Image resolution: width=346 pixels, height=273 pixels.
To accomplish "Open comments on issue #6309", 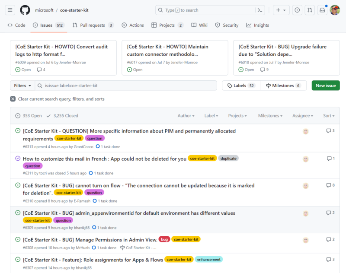I will pos(330,213).
